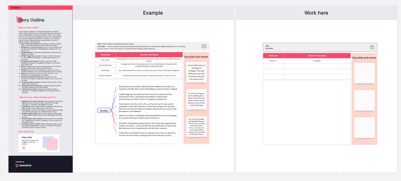The image size is (401, 181).
Task: Select the 'The Final Confrontation' sticky note
Action: pos(197,126)
